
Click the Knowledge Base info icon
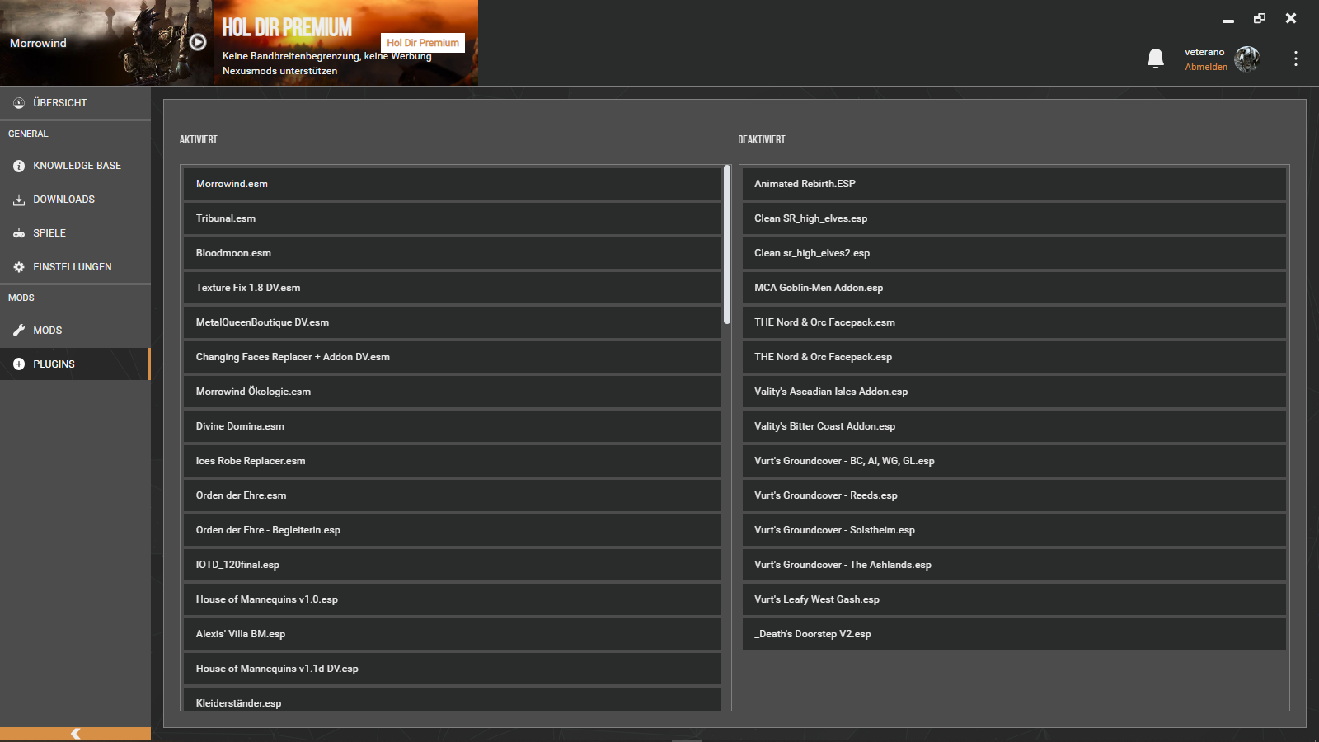pos(19,166)
